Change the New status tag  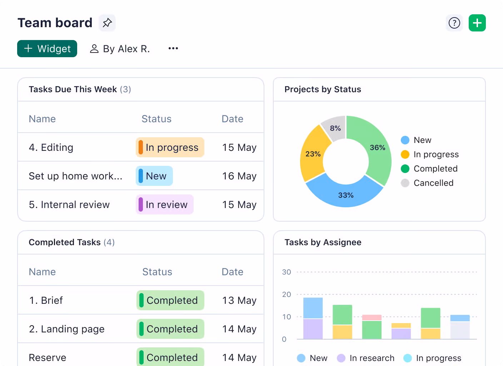(154, 176)
